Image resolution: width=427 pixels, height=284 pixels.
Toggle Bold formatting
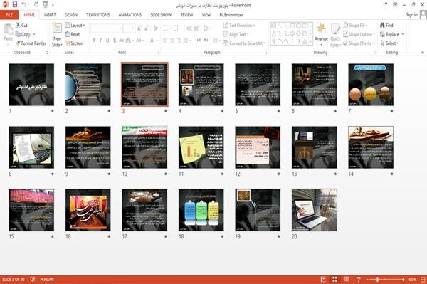click(93, 41)
